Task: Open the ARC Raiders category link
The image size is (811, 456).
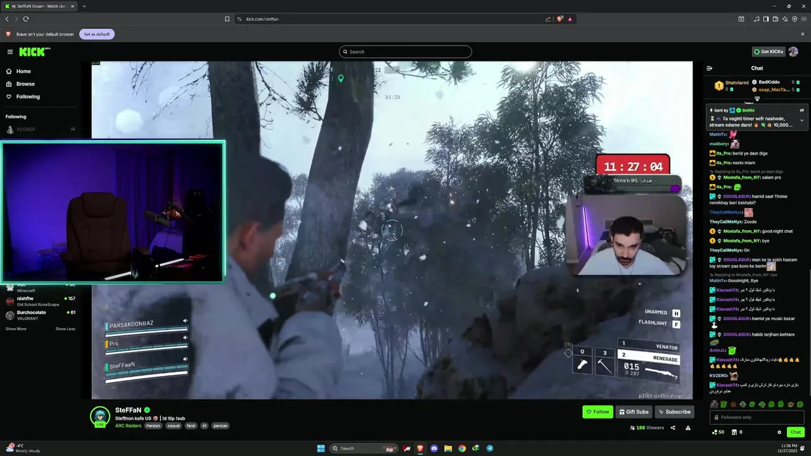Action: point(129,426)
